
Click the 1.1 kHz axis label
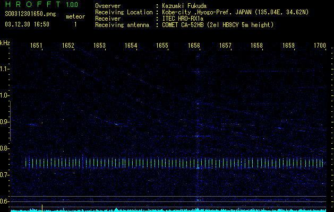point(5,69)
